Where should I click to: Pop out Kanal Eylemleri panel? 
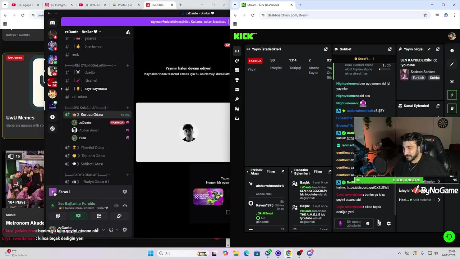tap(437, 106)
